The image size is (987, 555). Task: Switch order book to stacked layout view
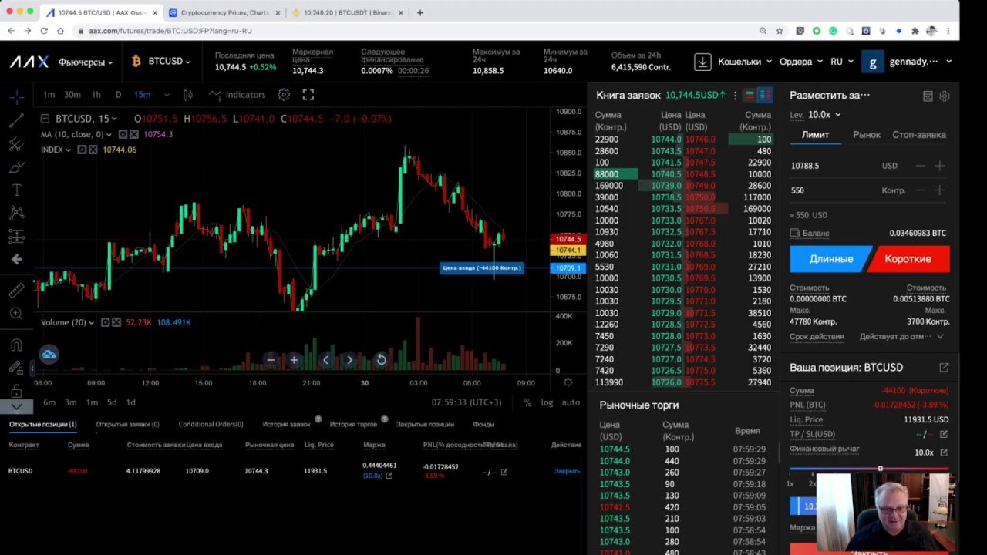750,96
